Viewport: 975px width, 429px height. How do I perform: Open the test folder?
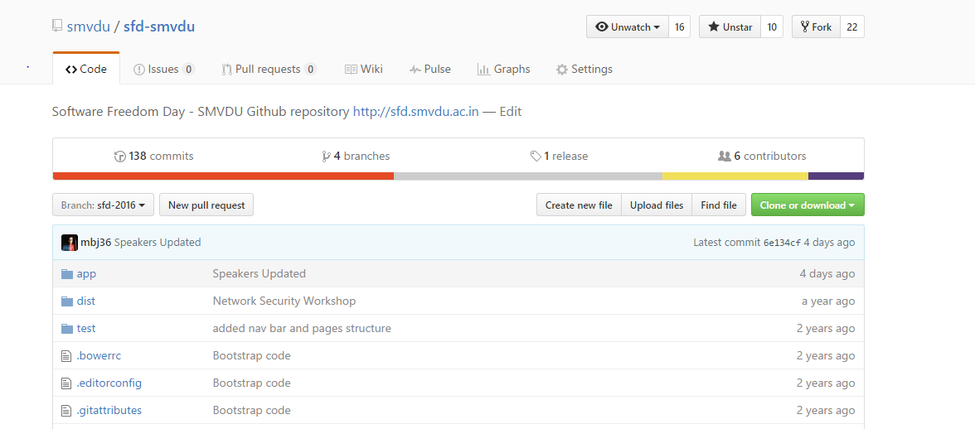[x=86, y=329]
